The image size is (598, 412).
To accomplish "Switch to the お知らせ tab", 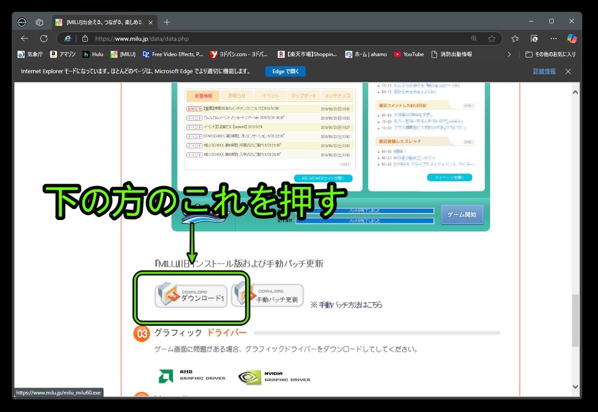I will pos(237,96).
